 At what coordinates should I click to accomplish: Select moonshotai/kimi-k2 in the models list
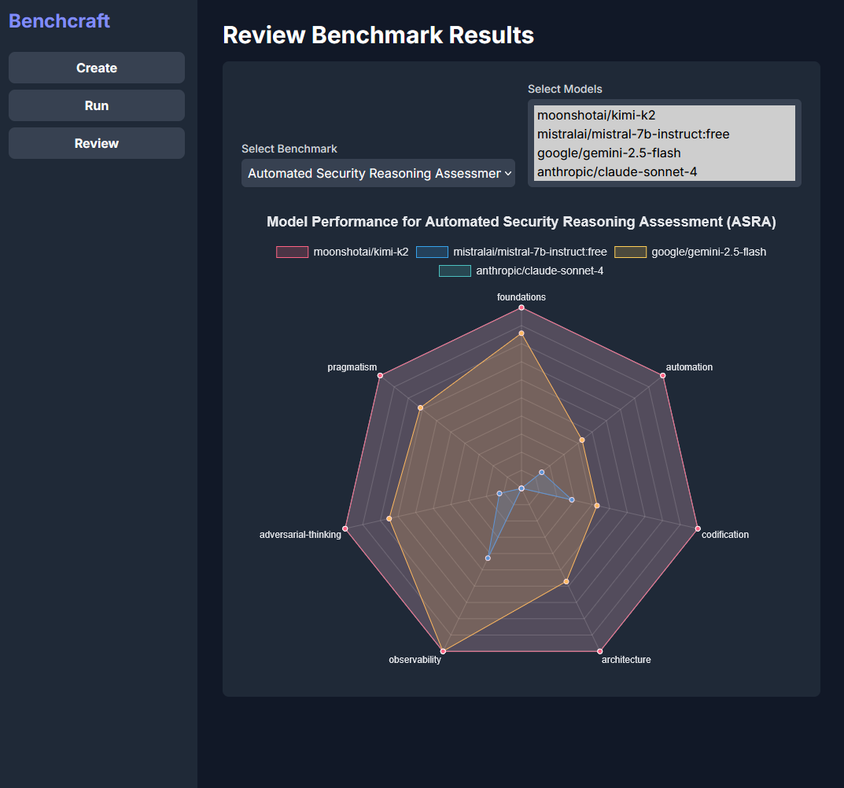(x=664, y=115)
